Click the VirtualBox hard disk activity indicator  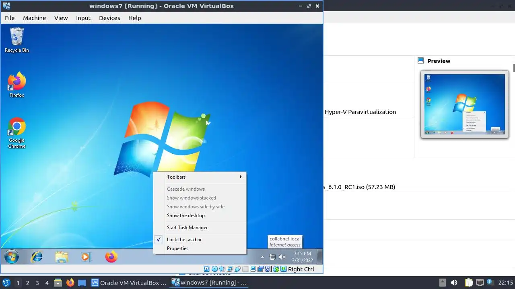pos(207,269)
